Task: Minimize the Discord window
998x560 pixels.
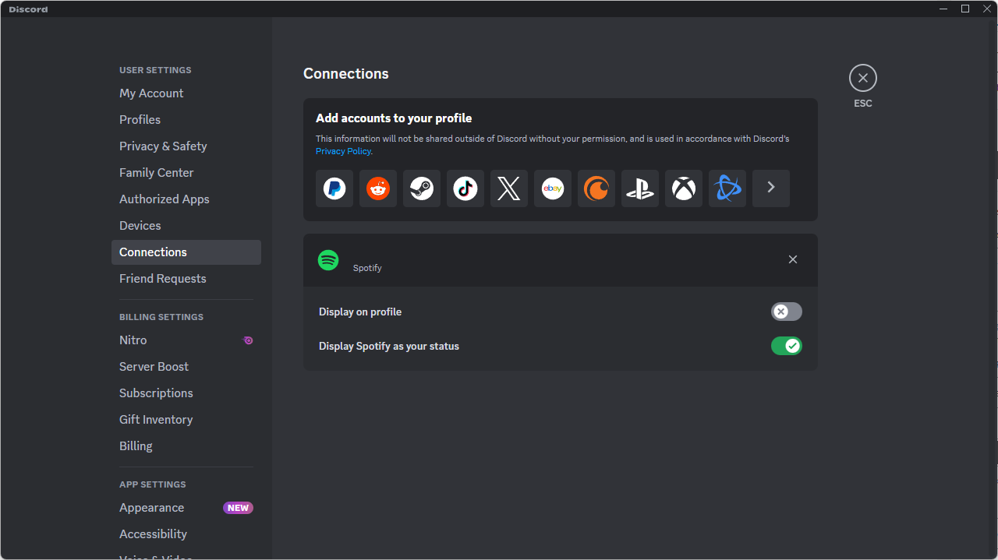Action: click(x=943, y=9)
